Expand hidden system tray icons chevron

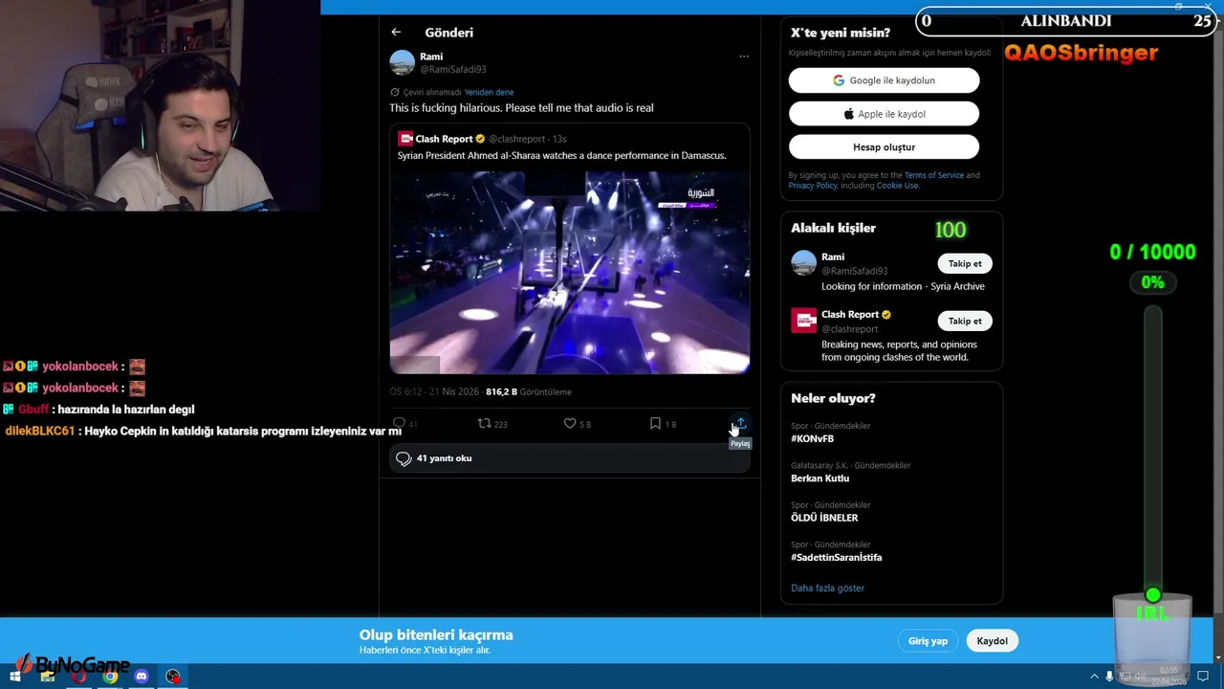click(1094, 677)
